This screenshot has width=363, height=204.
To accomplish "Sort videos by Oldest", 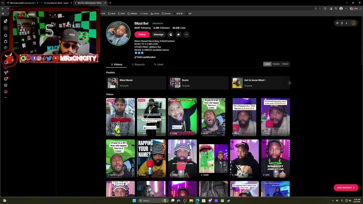I will click(x=285, y=64).
